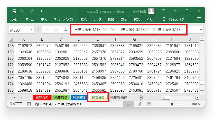Open the ページ レイアウト ribbon tab
Viewport: 214px width, 120px height.
tap(64, 19)
